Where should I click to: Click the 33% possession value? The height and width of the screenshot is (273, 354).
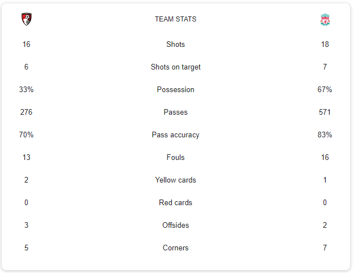pos(27,89)
